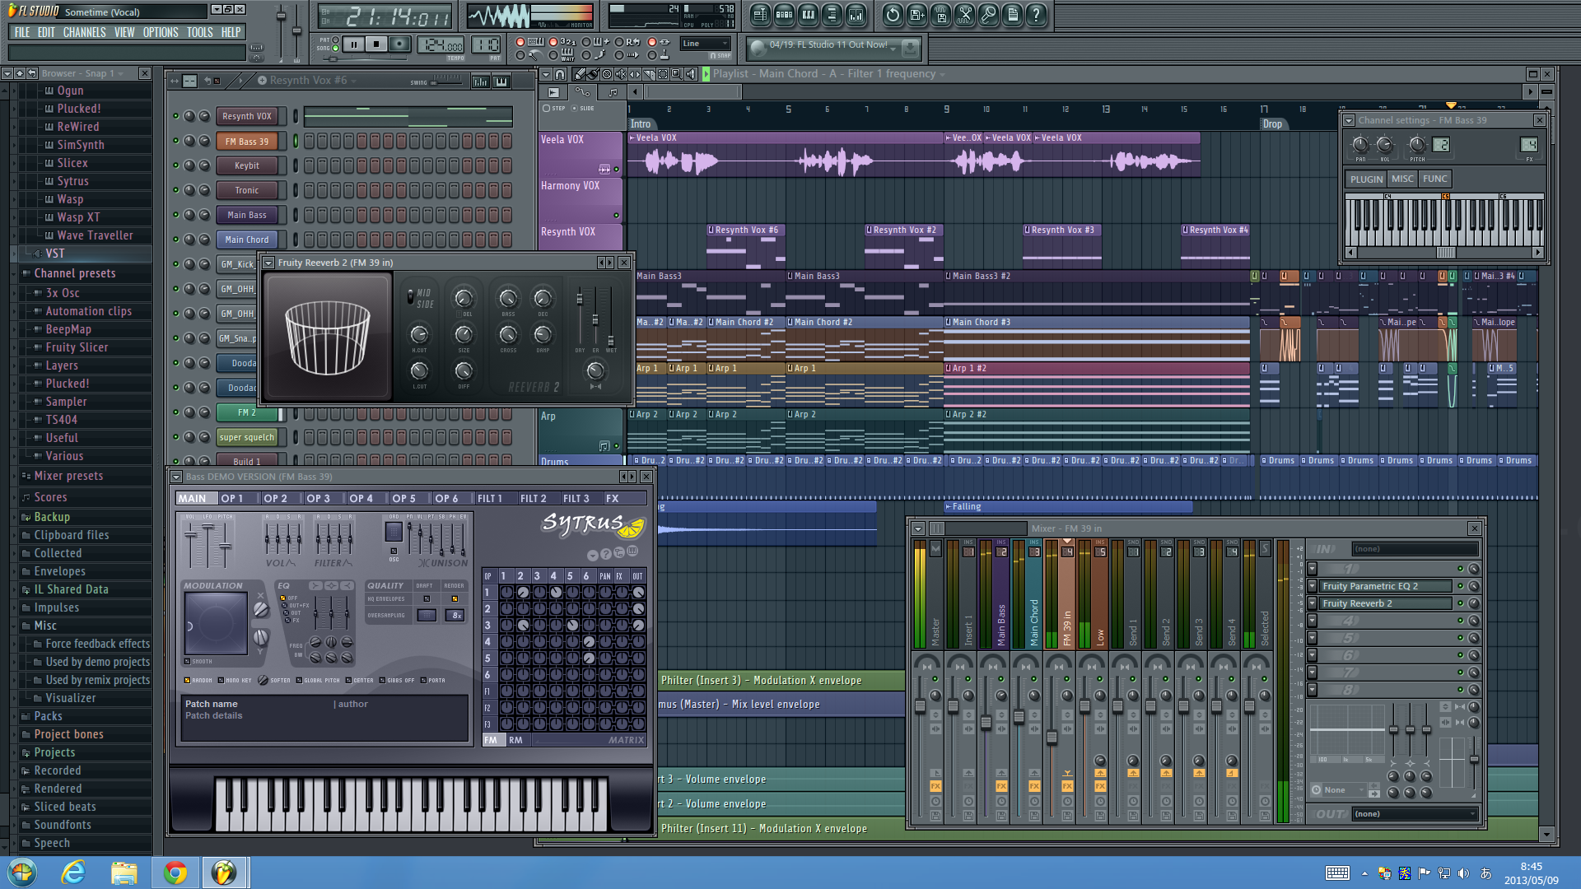Select the pencil draw tool in Playlist
The height and width of the screenshot is (889, 1581).
580,74
